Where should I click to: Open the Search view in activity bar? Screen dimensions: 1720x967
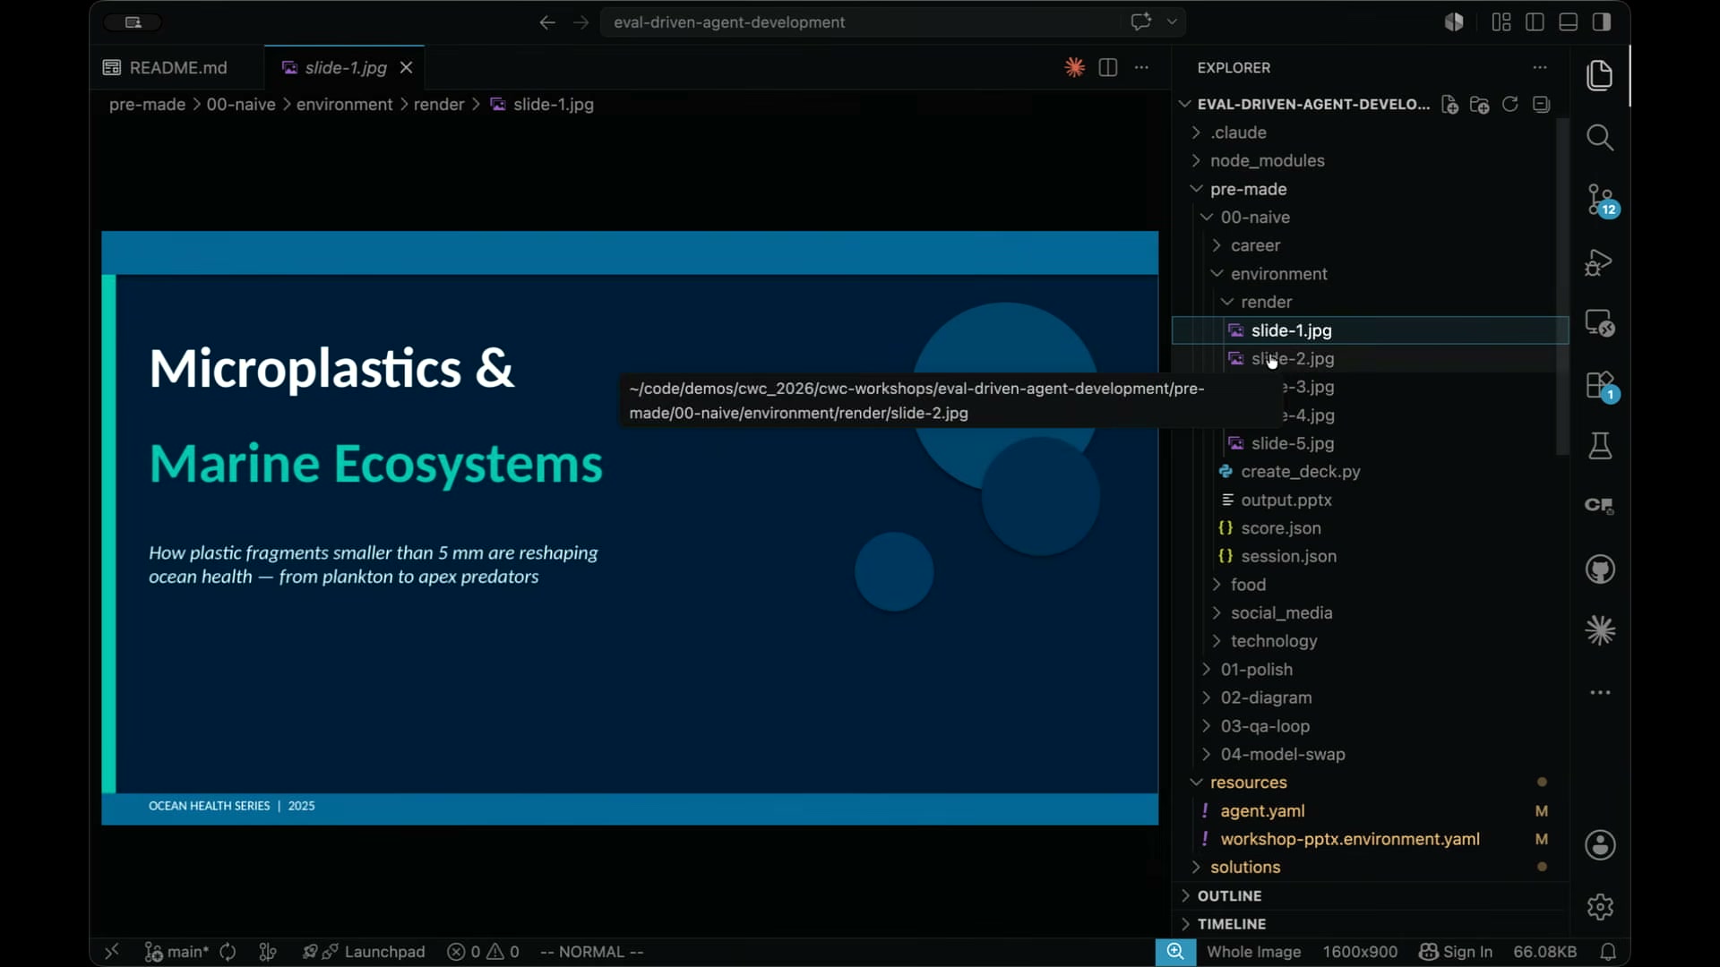[1600, 138]
